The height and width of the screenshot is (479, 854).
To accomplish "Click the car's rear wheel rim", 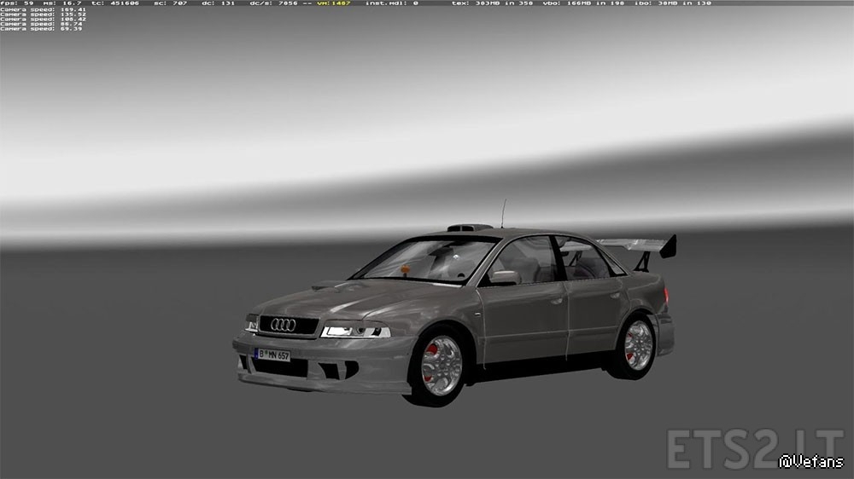I will click(x=638, y=345).
